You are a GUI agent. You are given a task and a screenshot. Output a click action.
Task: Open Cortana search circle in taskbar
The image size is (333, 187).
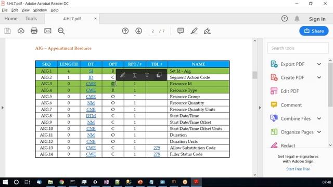[x=16, y=182]
